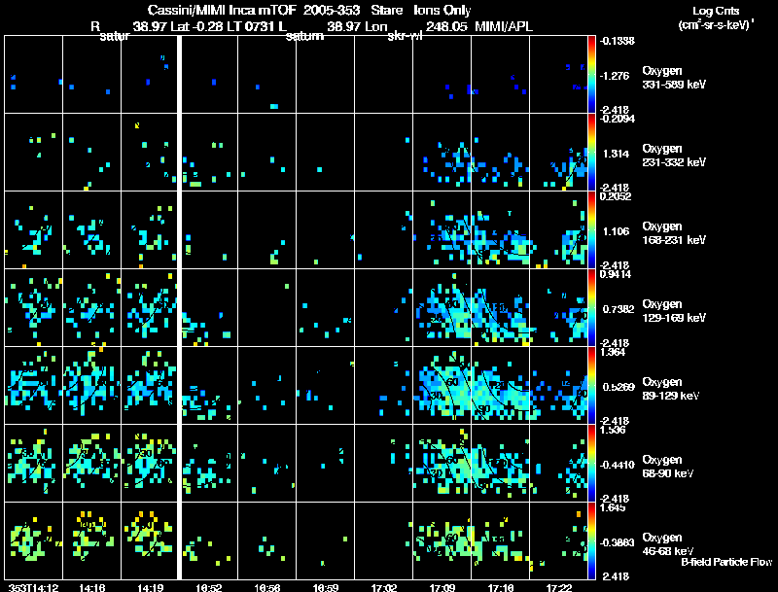Click the 0.5269 colorbar value

click(619, 387)
